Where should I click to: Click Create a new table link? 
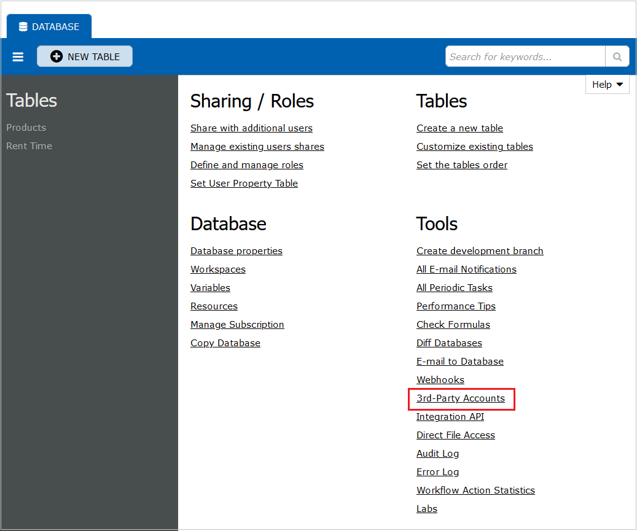coord(459,128)
